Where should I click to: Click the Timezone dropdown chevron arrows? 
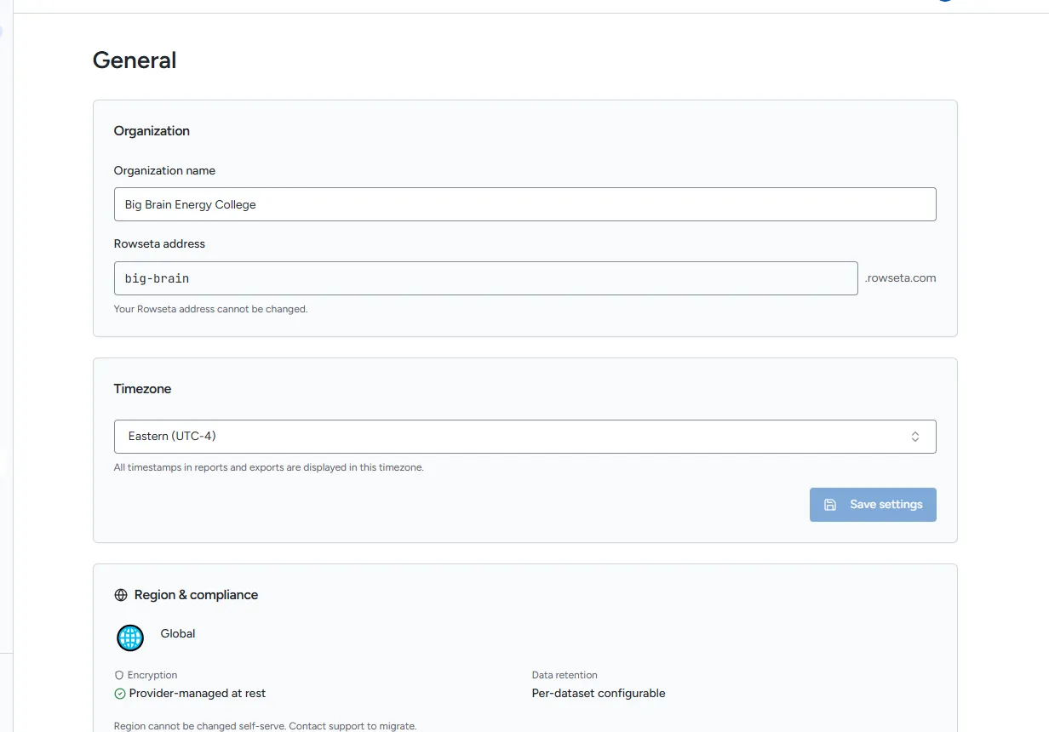tap(915, 437)
